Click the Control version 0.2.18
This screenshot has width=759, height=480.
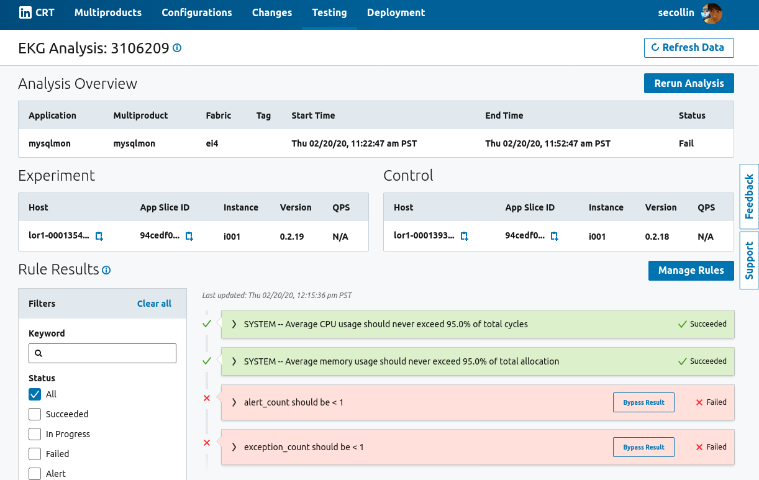(x=657, y=237)
